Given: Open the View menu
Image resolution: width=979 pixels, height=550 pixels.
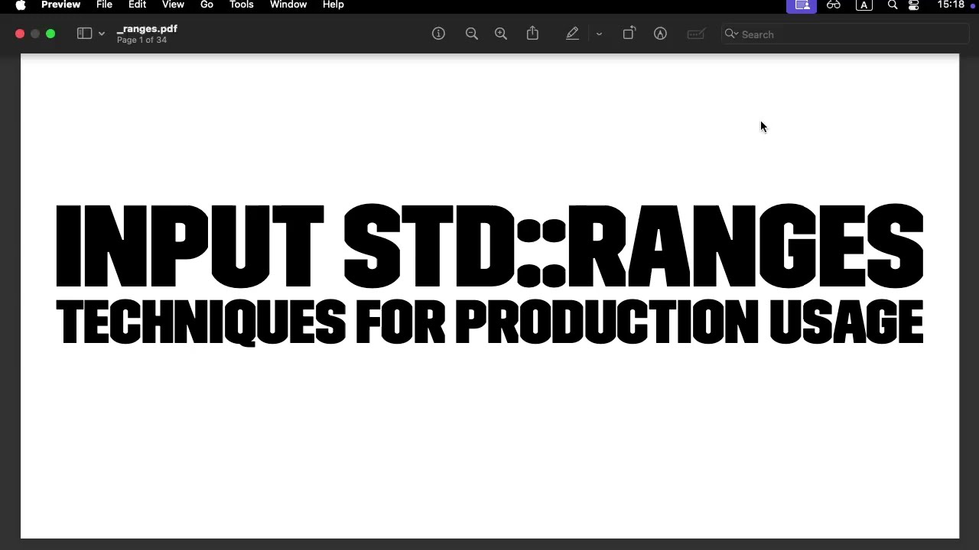Looking at the screenshot, I should pos(173,5).
